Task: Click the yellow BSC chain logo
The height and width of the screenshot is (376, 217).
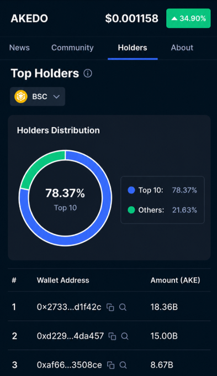Action: click(x=21, y=97)
